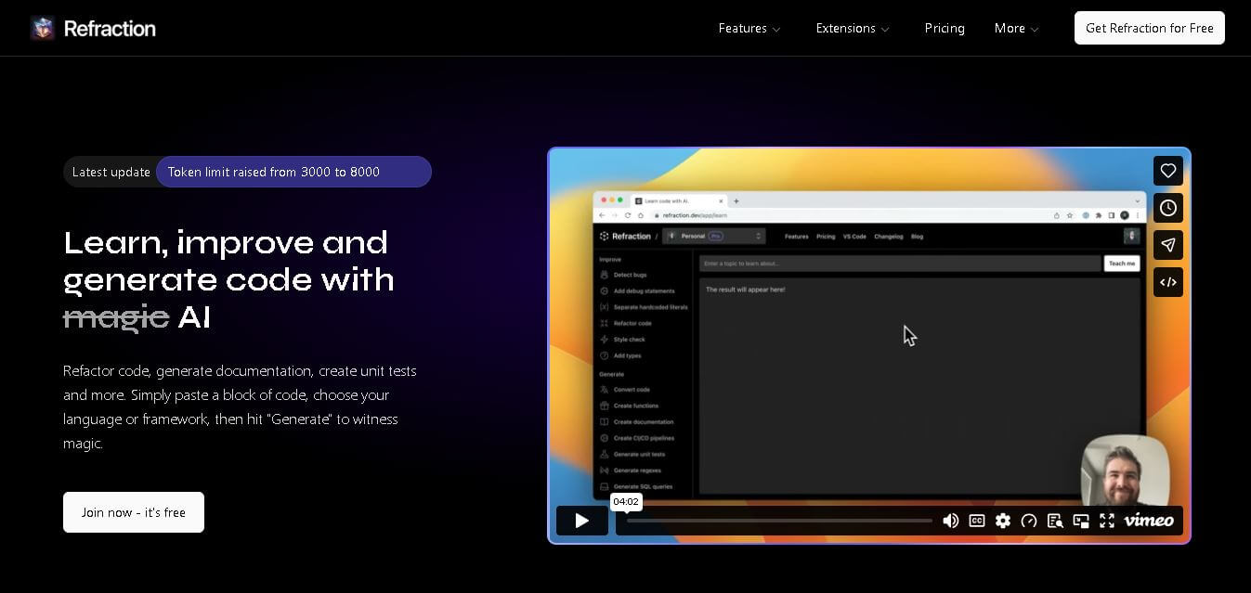Enable picture-in-picture mode

pos(1081,521)
